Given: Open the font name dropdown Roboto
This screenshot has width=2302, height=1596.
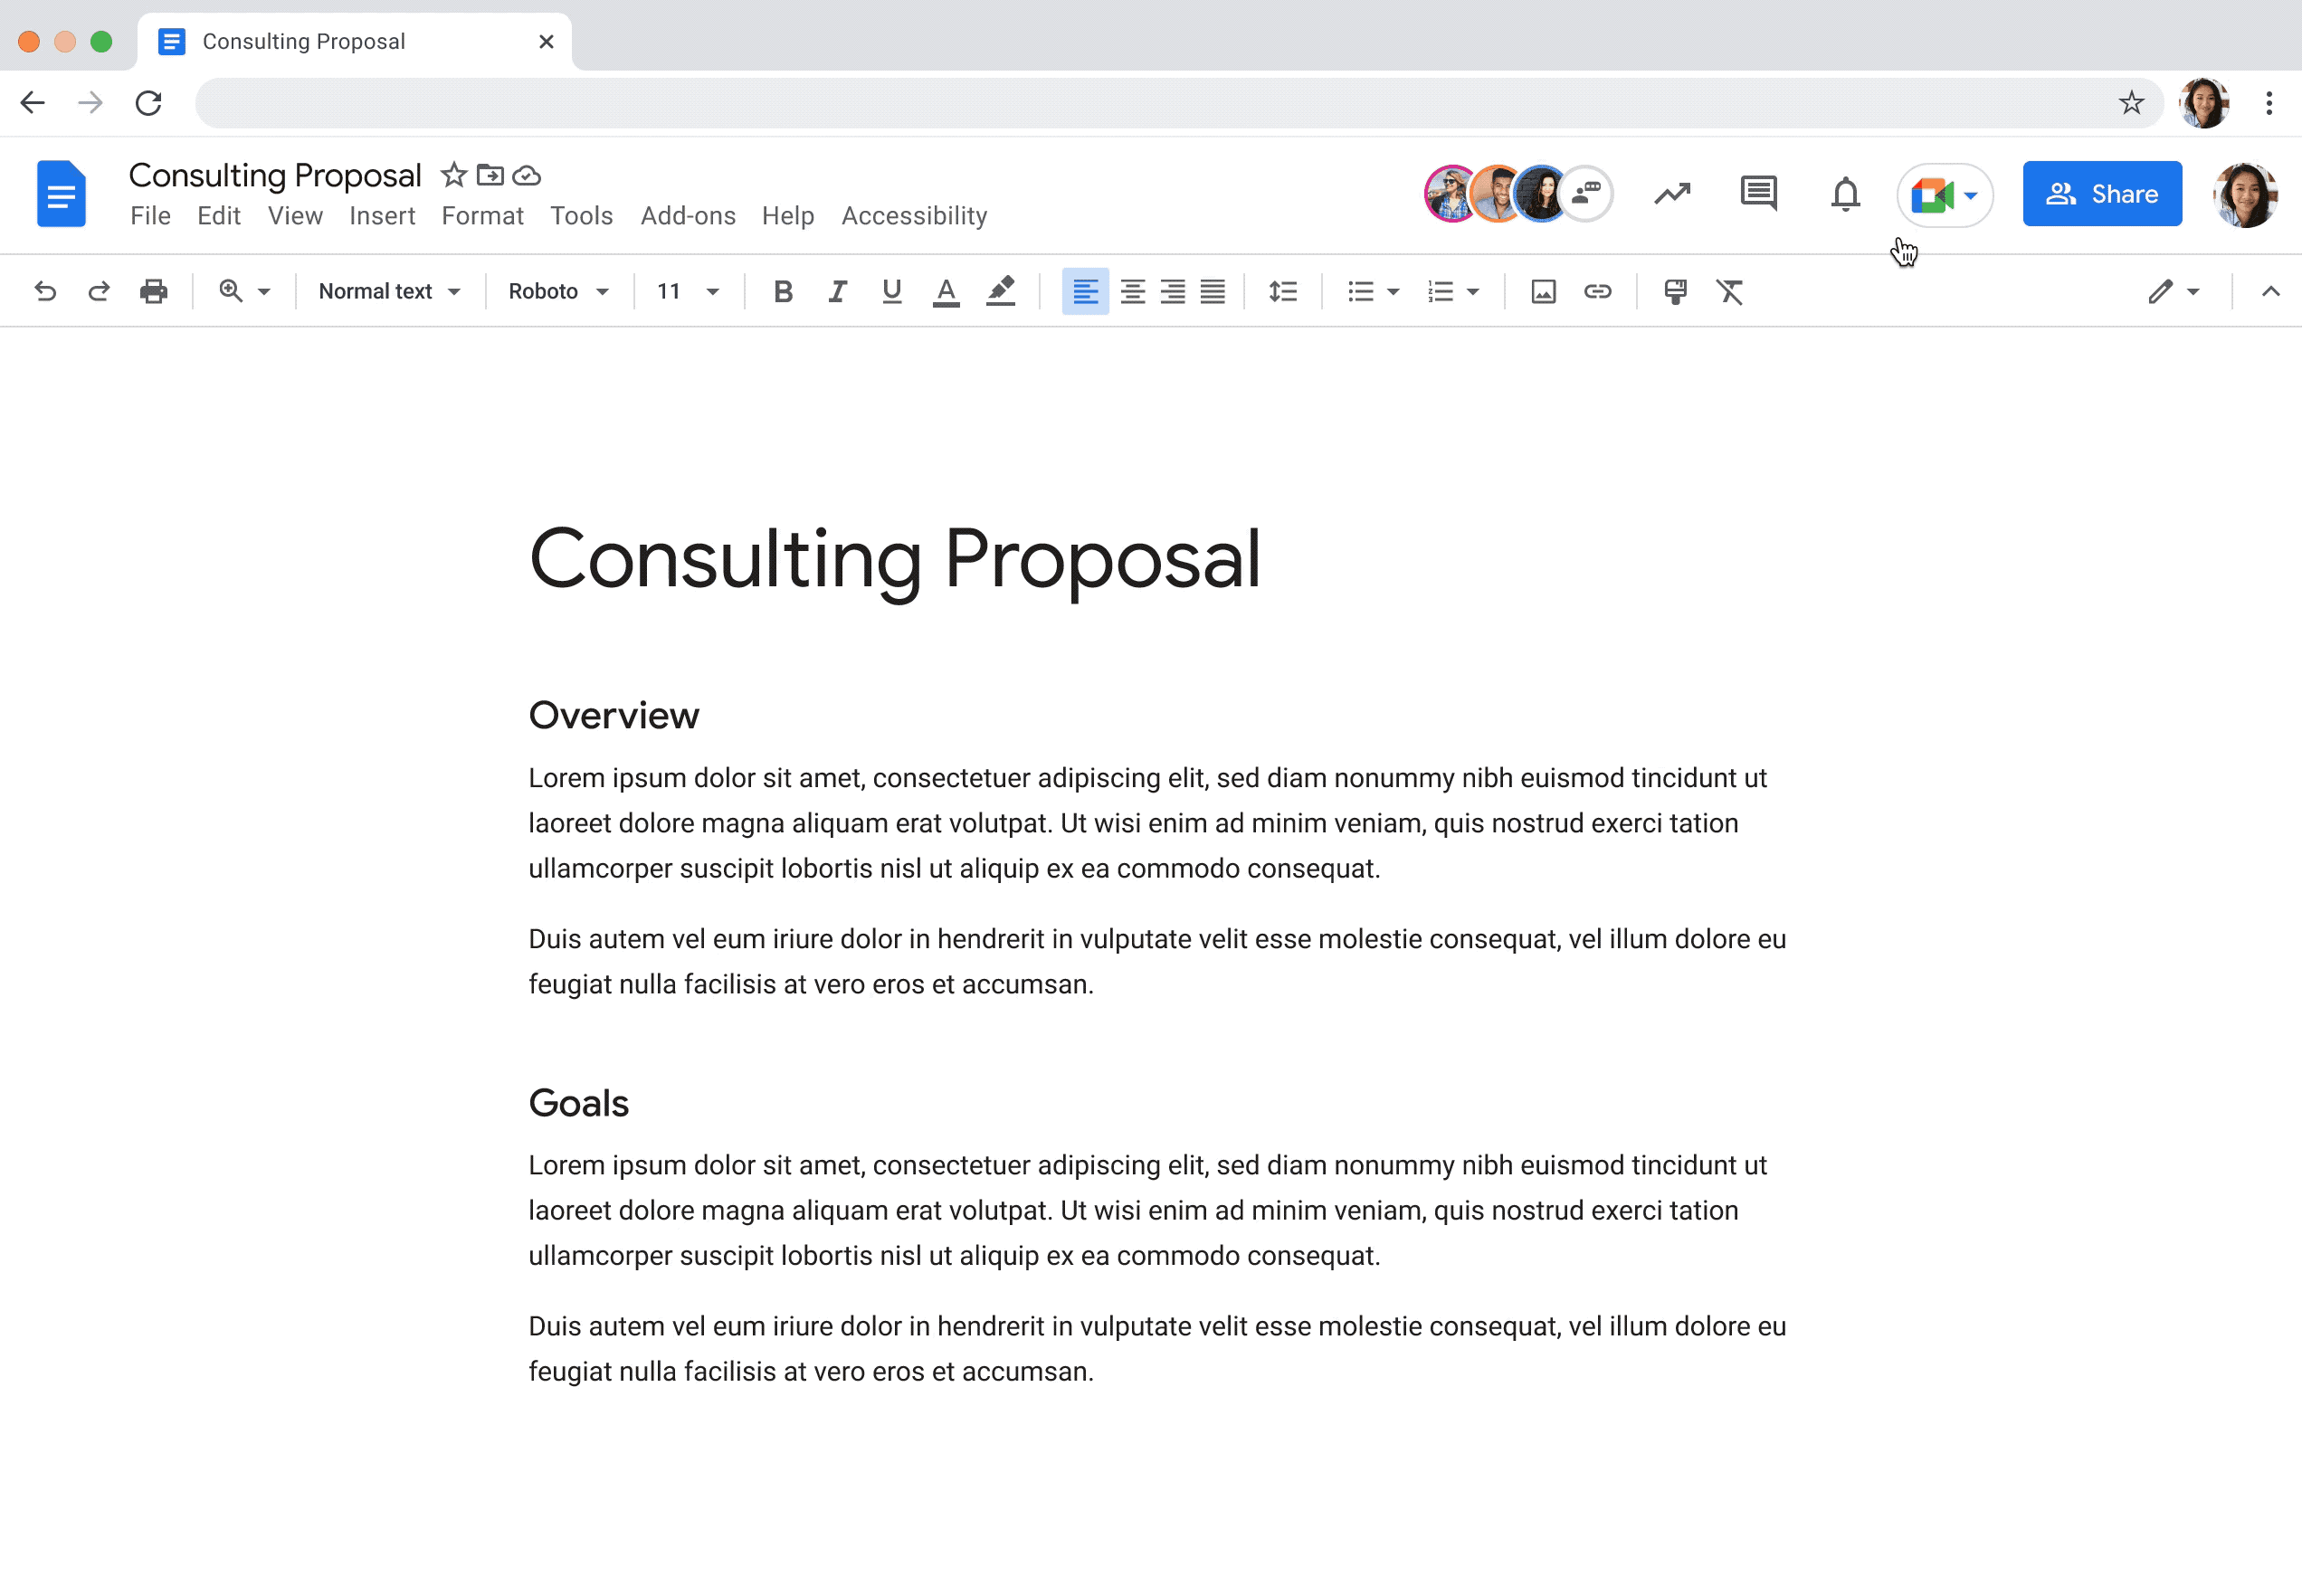Looking at the screenshot, I should (553, 290).
